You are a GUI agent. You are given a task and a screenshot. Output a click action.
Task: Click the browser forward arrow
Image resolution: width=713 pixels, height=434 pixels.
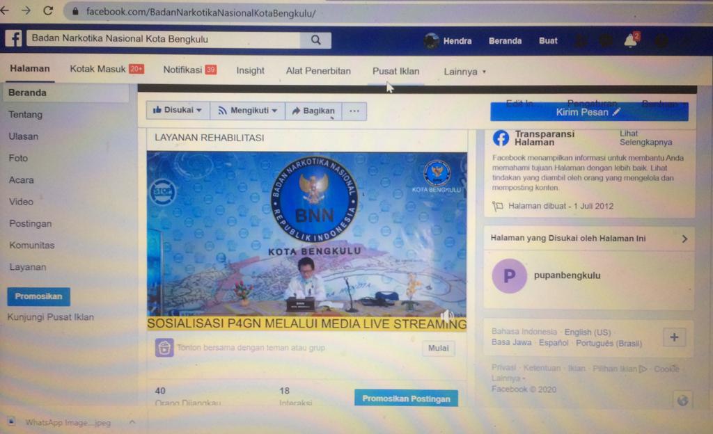click(x=26, y=10)
